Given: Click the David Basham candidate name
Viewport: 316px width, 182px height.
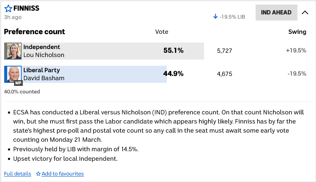Looking at the screenshot, I should (x=44, y=78).
